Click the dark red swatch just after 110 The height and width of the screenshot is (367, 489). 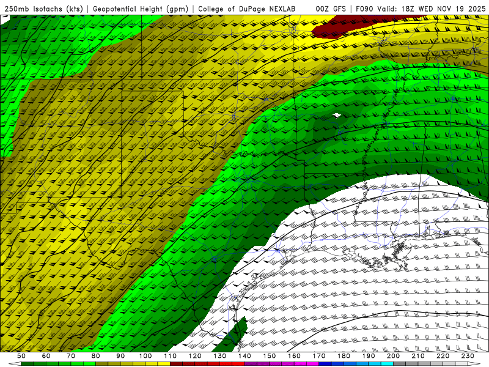pos(176,364)
